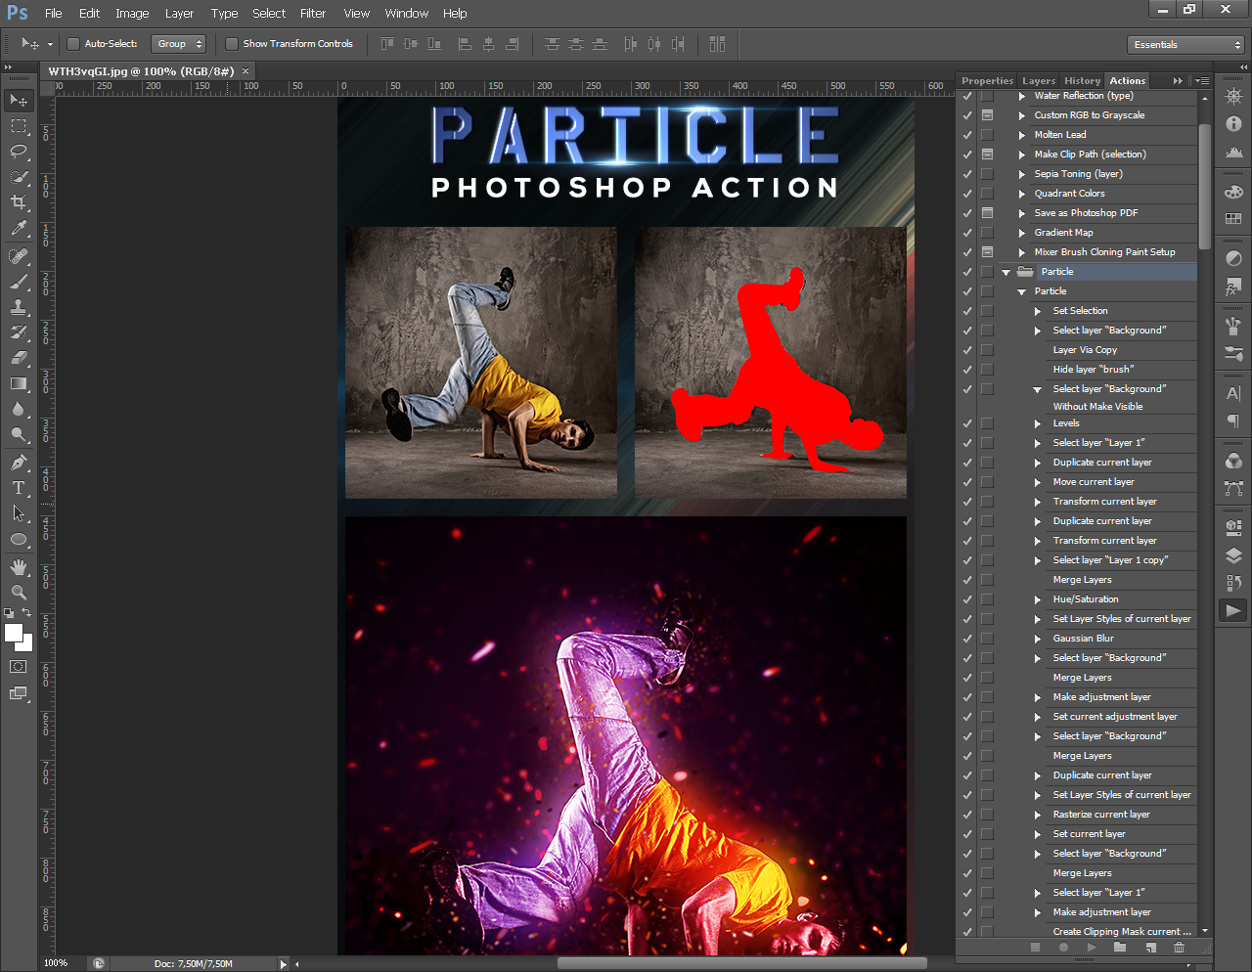Select the Quick Selection tool
The image size is (1252, 972).
click(x=19, y=177)
